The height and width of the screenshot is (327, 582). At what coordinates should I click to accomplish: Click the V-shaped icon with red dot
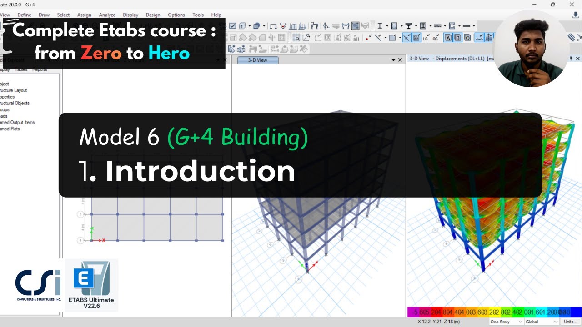point(283,26)
